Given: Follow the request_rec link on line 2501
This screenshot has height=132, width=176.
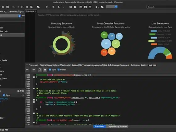Looking at the screenshot, I should 79,120.
